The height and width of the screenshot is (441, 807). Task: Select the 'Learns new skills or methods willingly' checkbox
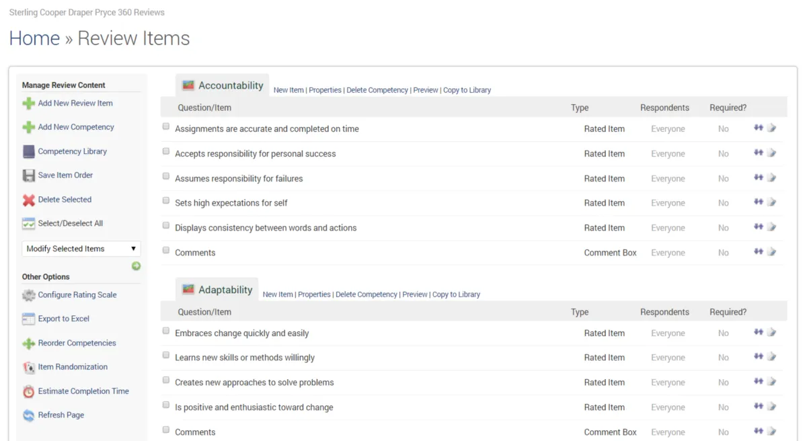click(x=166, y=356)
